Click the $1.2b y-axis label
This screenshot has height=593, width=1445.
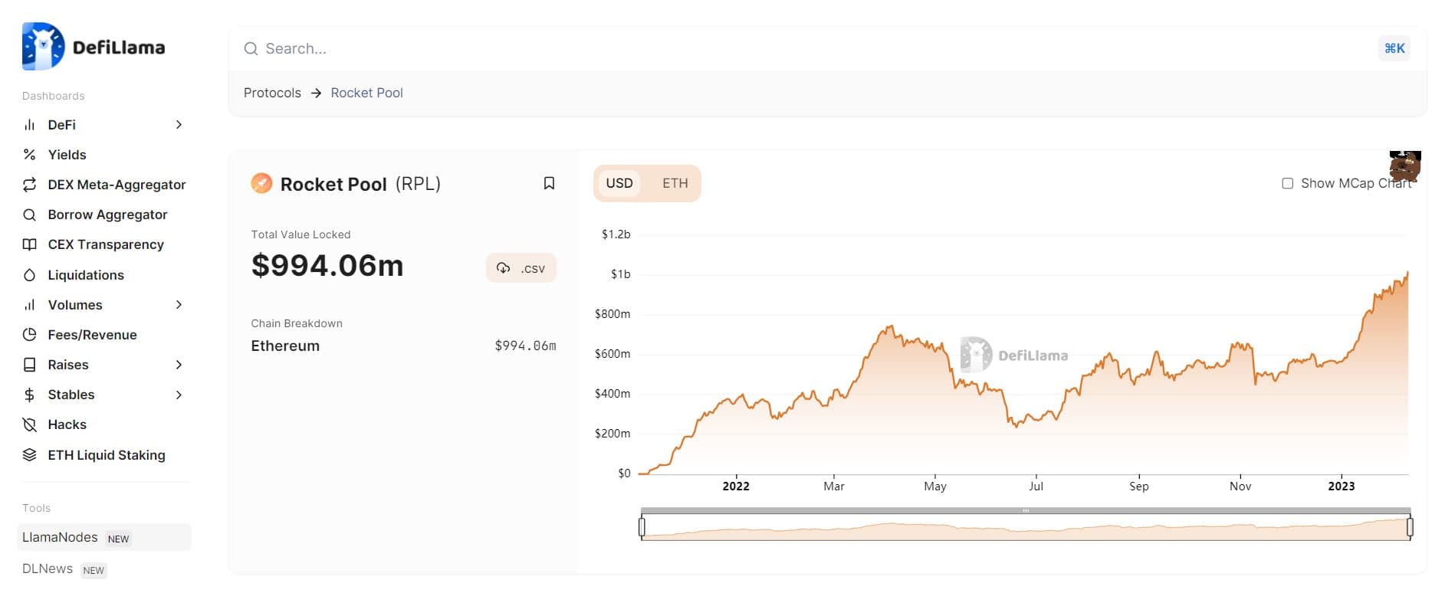coord(616,234)
